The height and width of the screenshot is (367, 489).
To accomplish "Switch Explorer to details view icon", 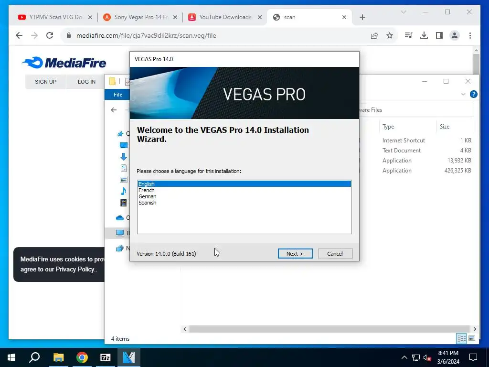I will point(462,338).
